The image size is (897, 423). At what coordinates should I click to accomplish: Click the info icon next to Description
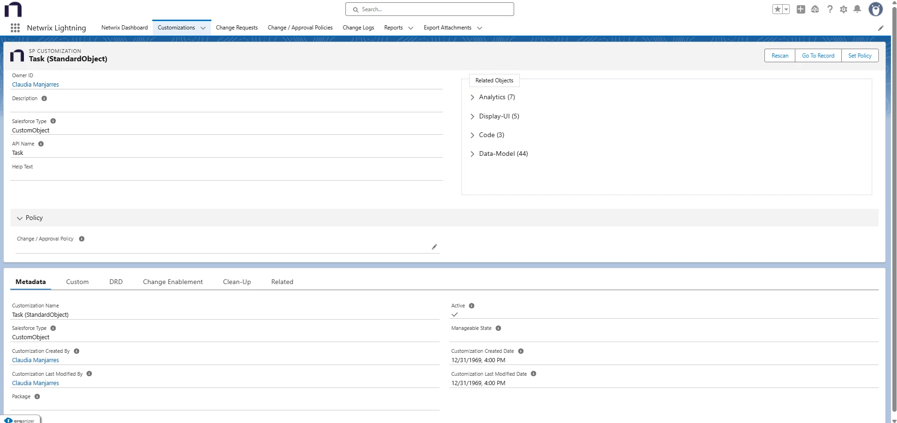[44, 98]
